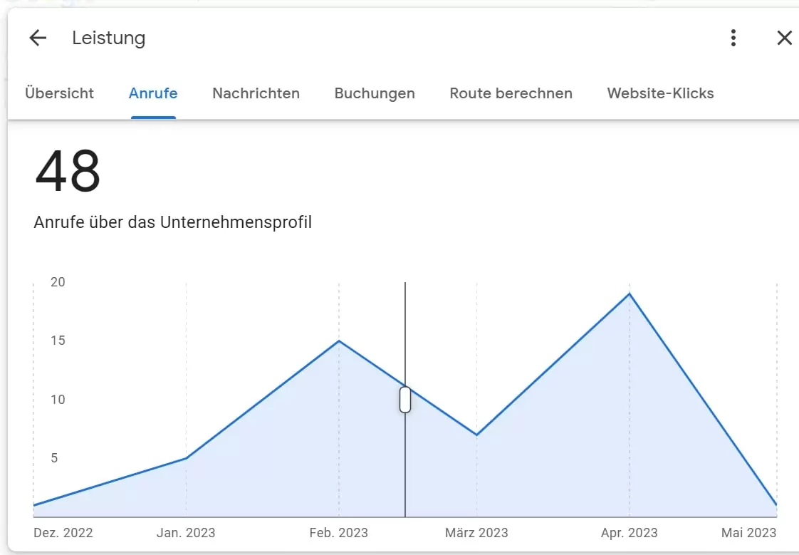Switch to the Übersicht tab
The width and height of the screenshot is (799, 555).
[59, 93]
